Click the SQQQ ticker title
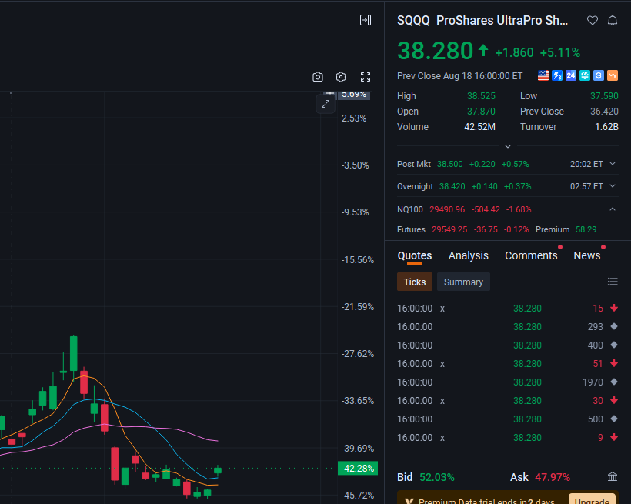631x504 pixels. [x=413, y=21]
